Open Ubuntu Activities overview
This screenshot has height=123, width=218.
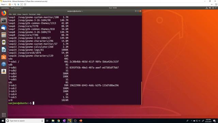[x=5, y=8]
